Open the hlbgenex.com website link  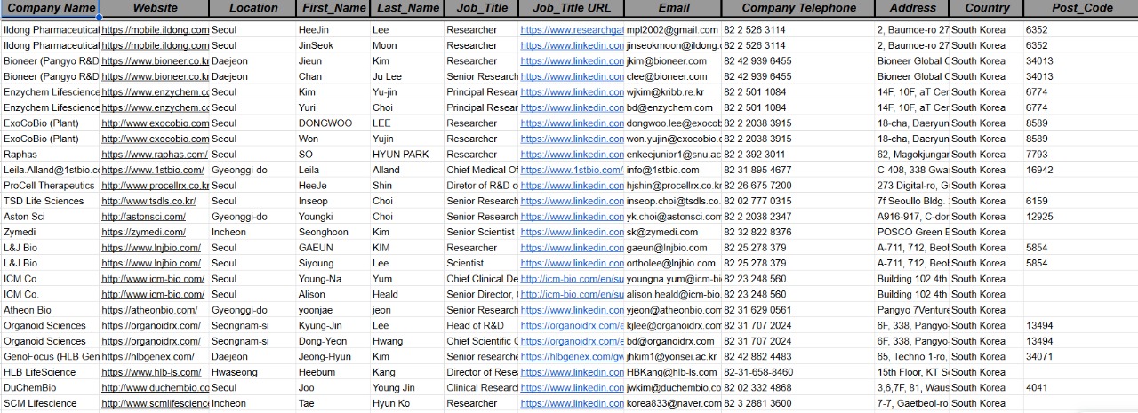point(147,356)
